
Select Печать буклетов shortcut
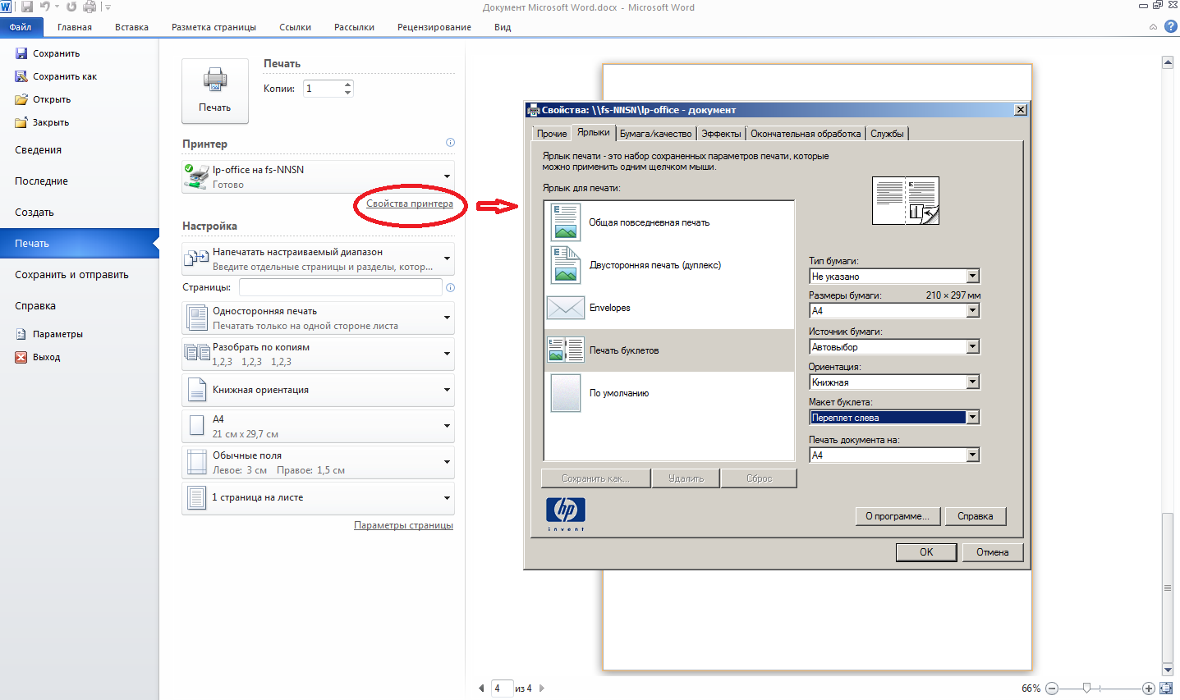click(669, 350)
